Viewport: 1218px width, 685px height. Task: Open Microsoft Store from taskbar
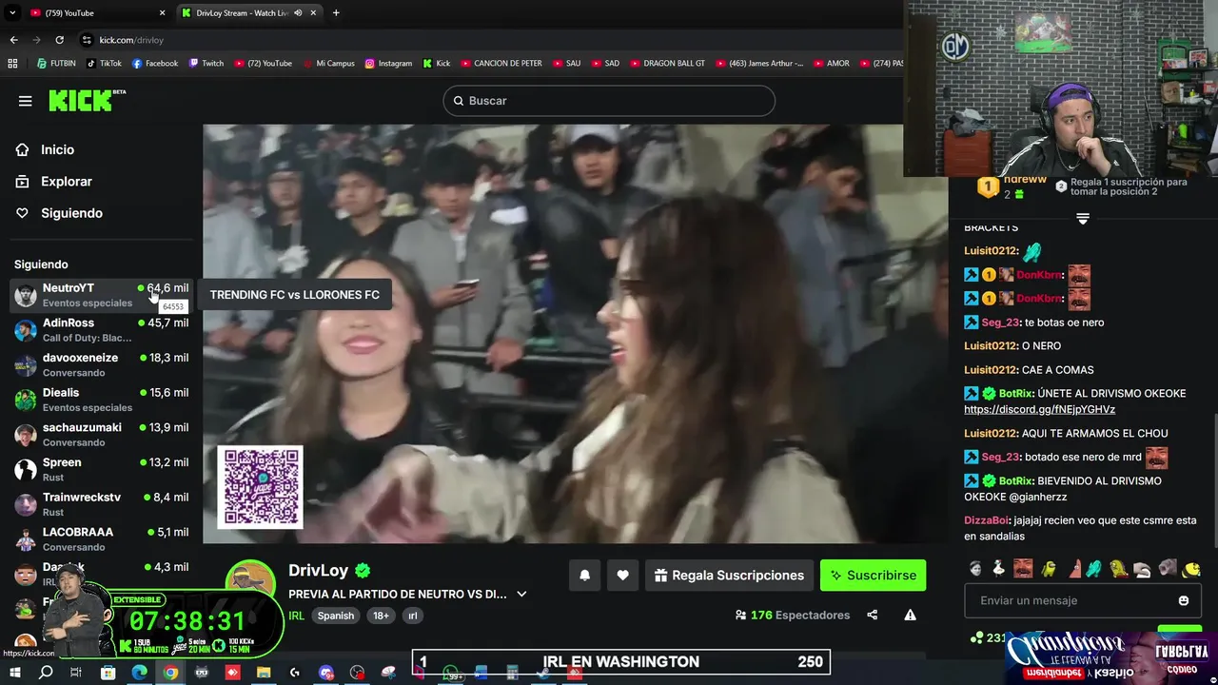tap(108, 673)
